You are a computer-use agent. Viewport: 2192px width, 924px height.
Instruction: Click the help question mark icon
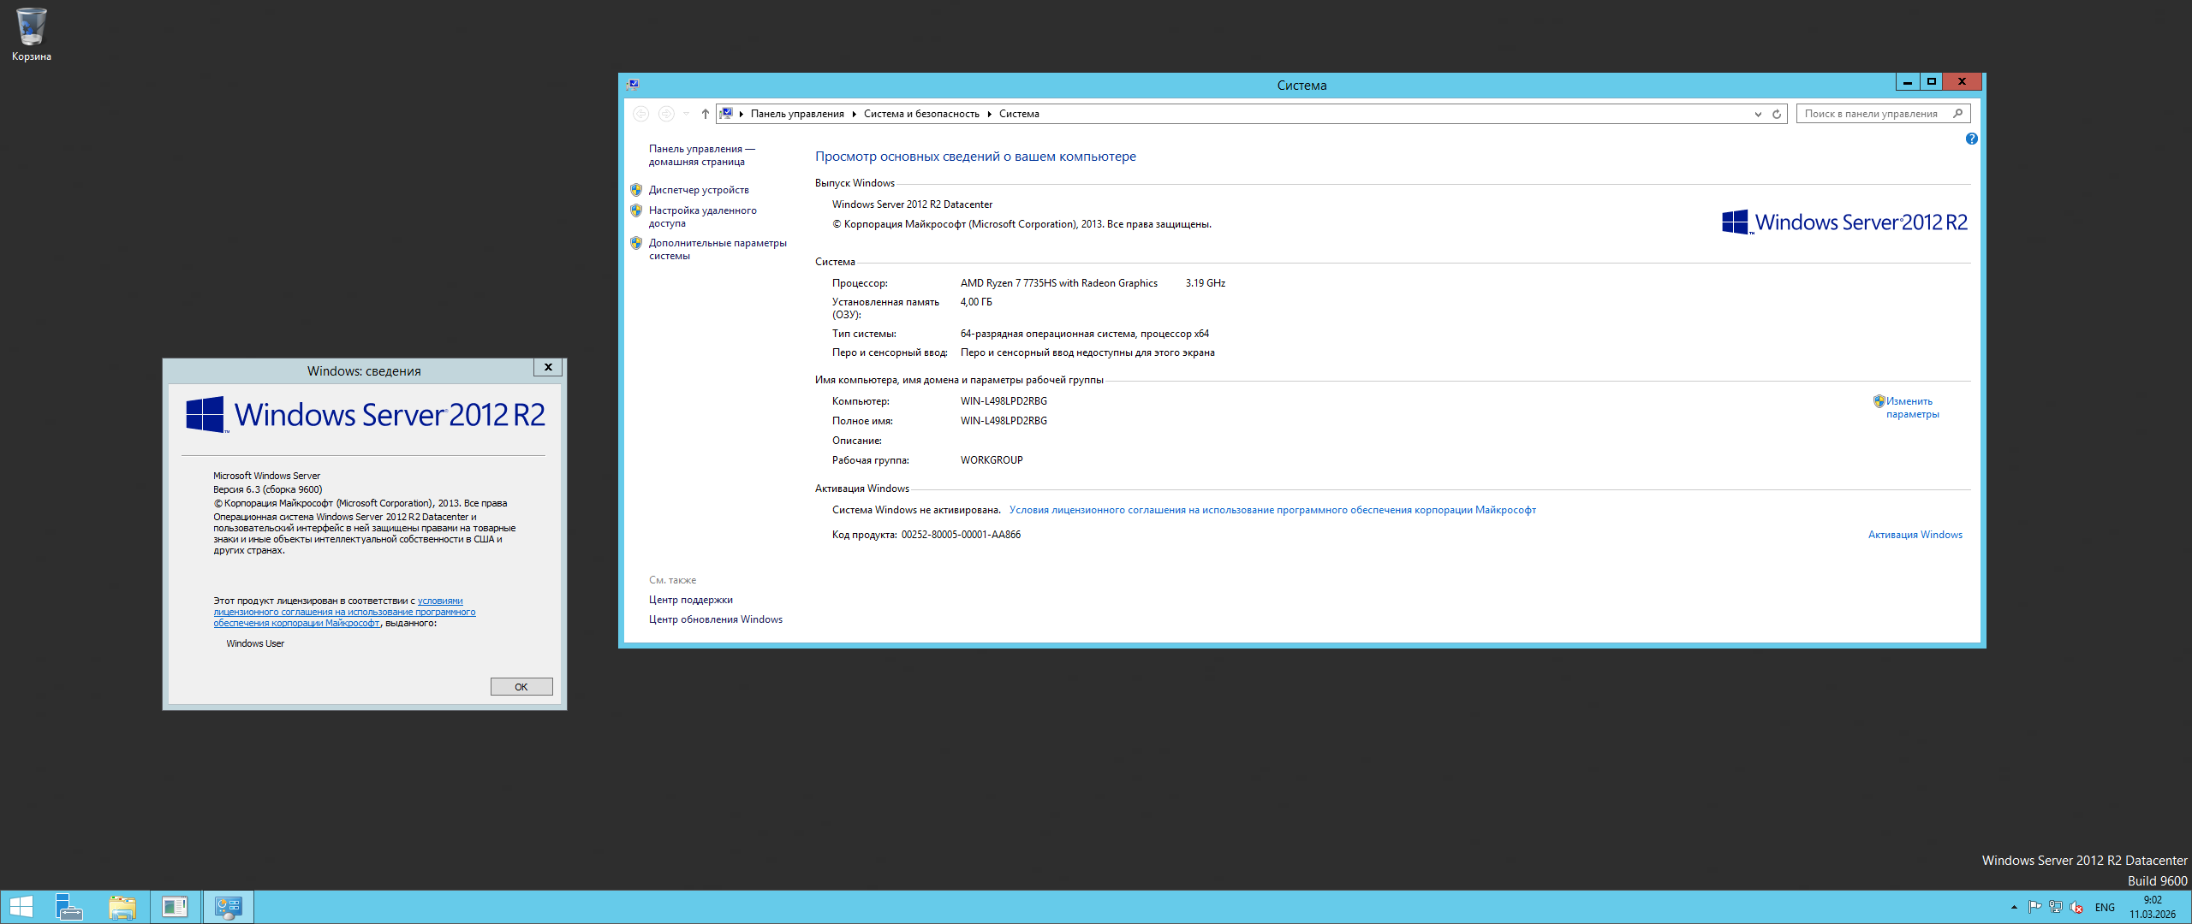(x=1971, y=139)
